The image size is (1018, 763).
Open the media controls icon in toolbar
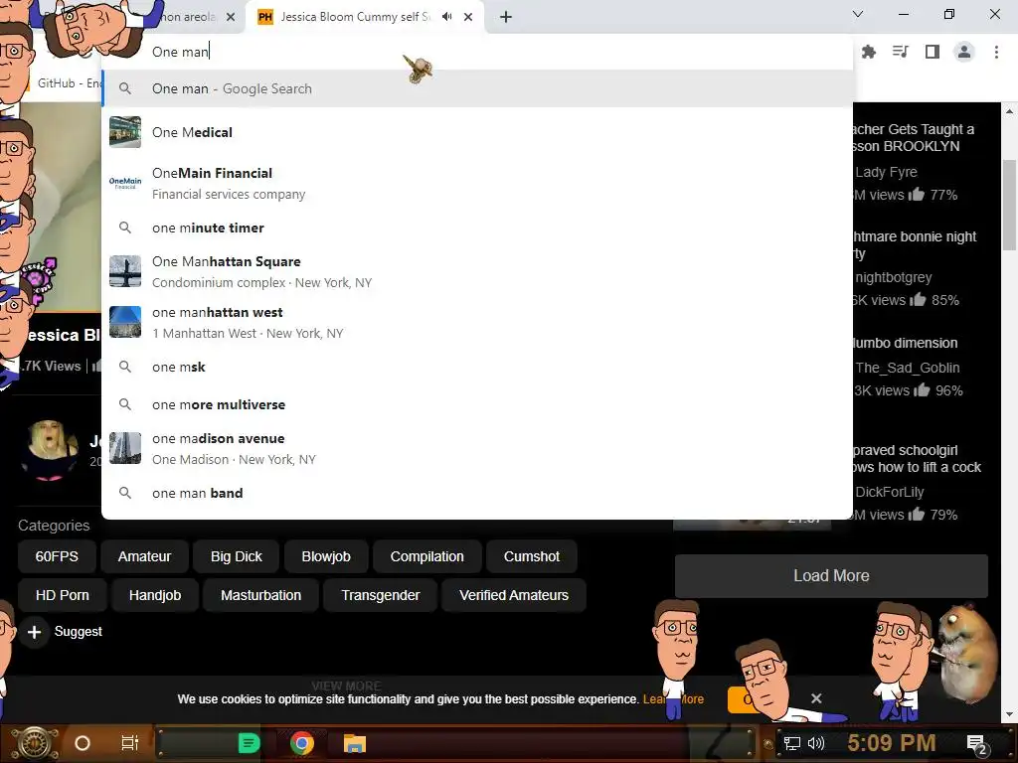(x=901, y=52)
